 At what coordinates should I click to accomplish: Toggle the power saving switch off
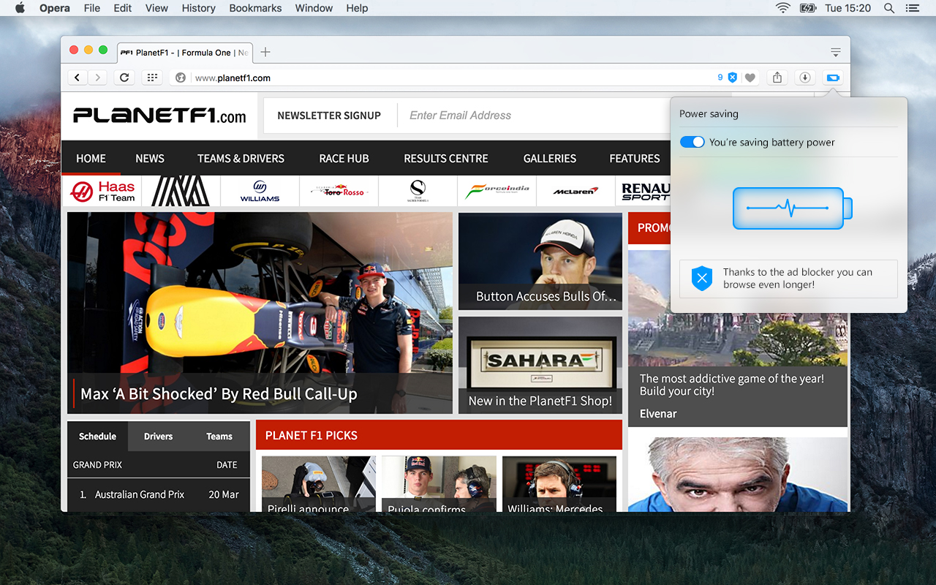[692, 142]
